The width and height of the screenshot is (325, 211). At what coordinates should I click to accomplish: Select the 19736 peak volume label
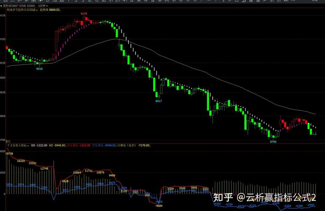[x=9, y=154]
